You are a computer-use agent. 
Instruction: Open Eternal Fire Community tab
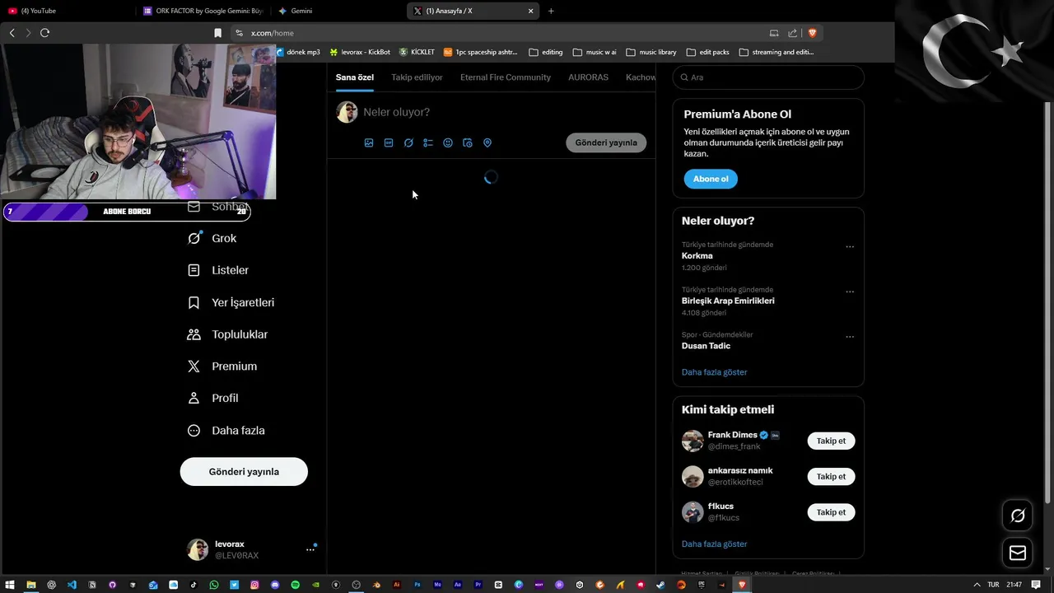506,77
